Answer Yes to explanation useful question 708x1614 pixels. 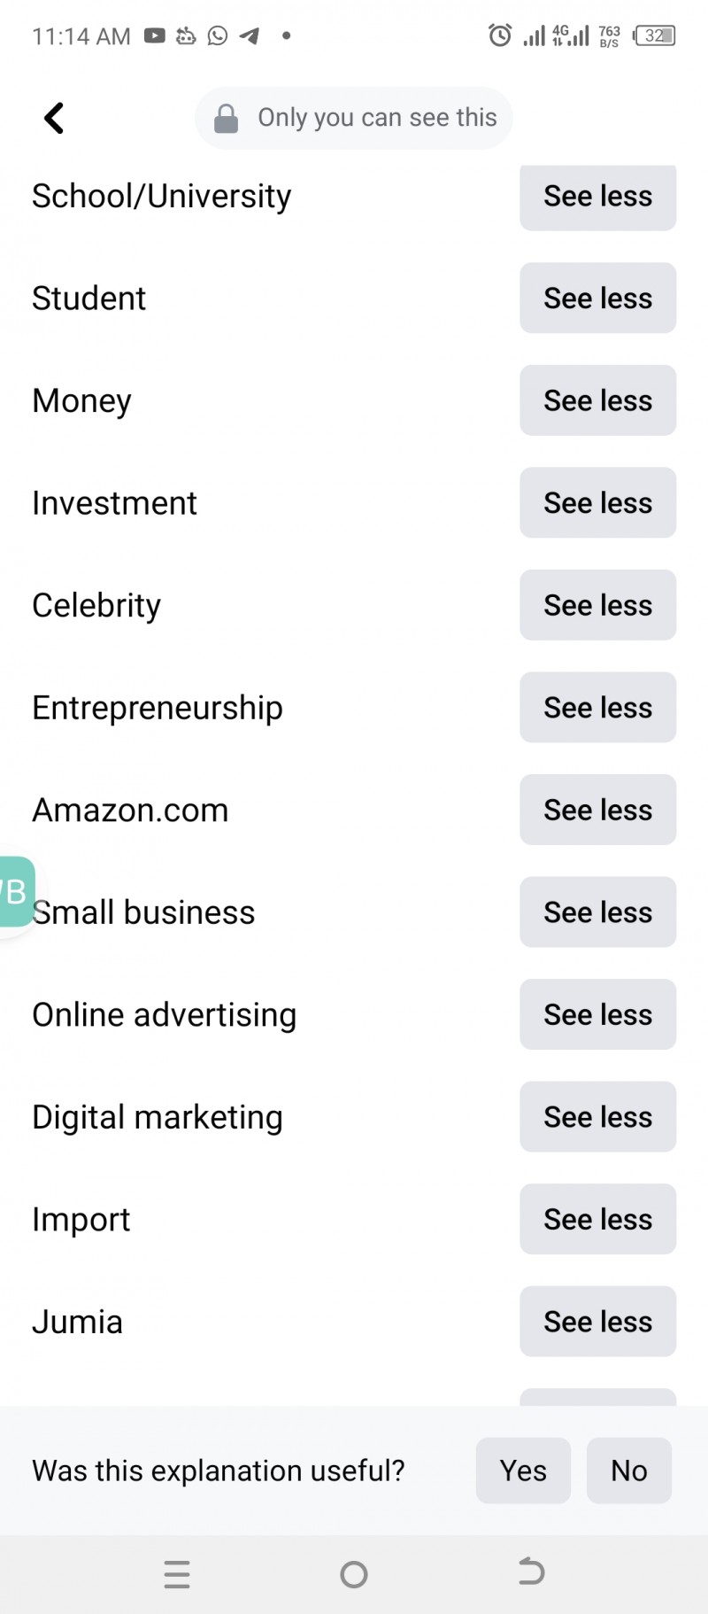pyautogui.click(x=523, y=1470)
